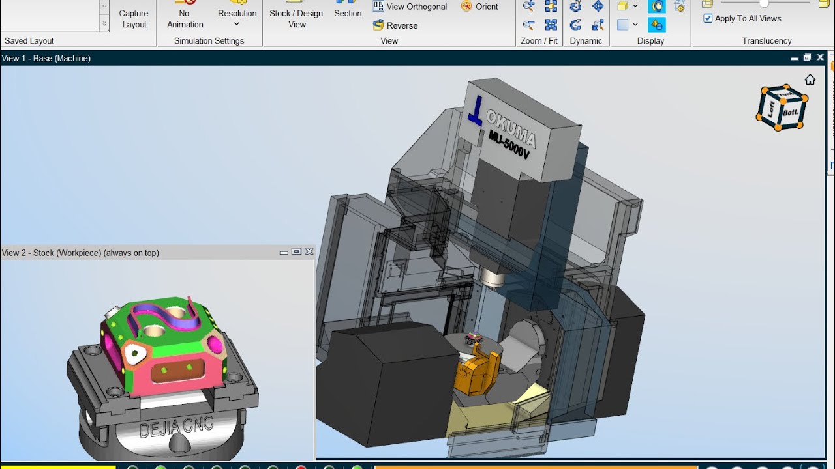835x469 pixels.
Task: Minimize the View 2 Stock window
Action: coord(284,252)
